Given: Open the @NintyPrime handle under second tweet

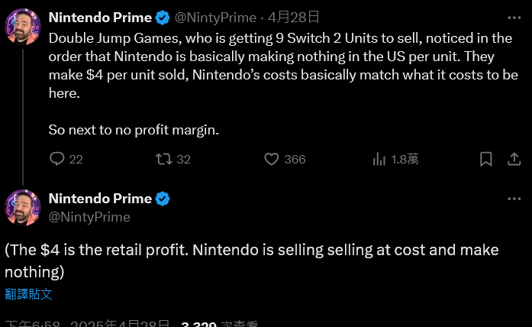Looking at the screenshot, I should click(x=89, y=217).
